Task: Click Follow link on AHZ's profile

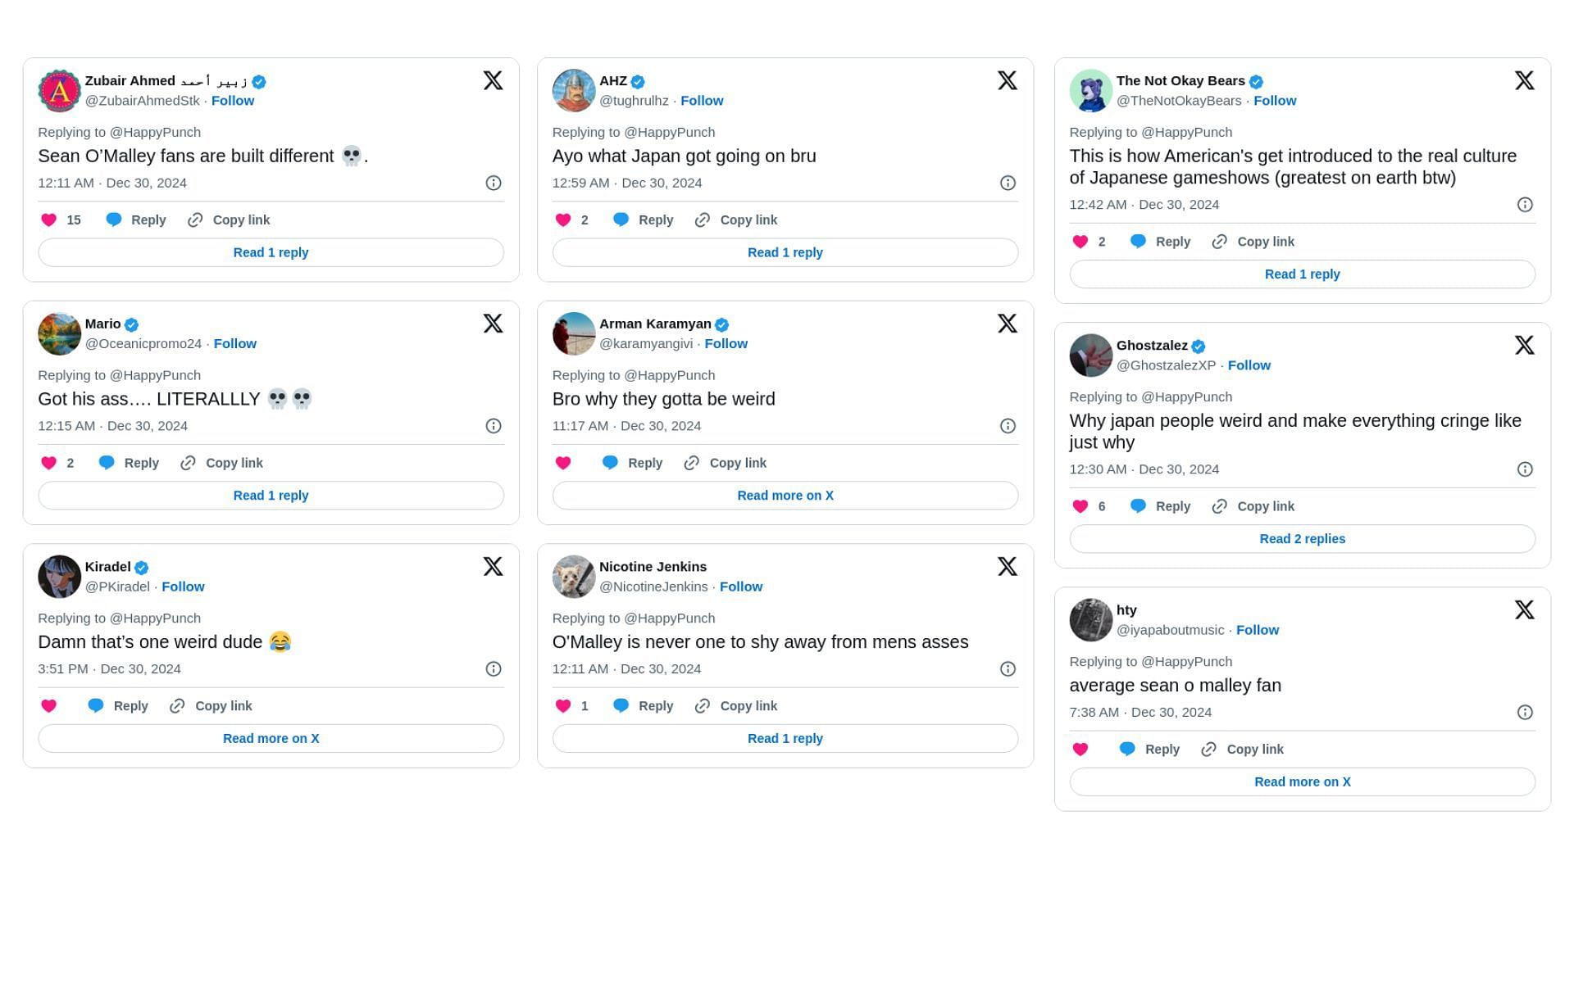Action: tap(702, 100)
